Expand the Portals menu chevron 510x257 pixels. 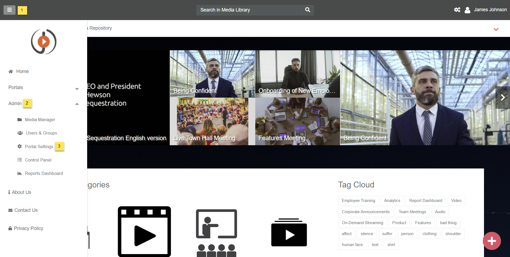point(77,89)
